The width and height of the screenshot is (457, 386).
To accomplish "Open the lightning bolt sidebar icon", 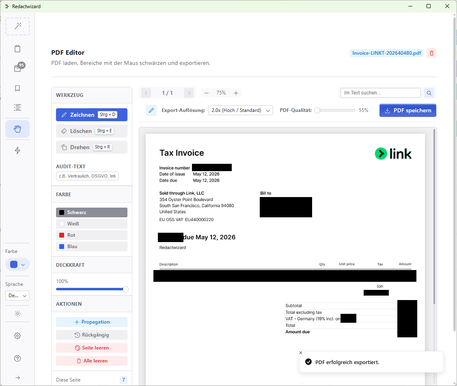I will coord(17,150).
